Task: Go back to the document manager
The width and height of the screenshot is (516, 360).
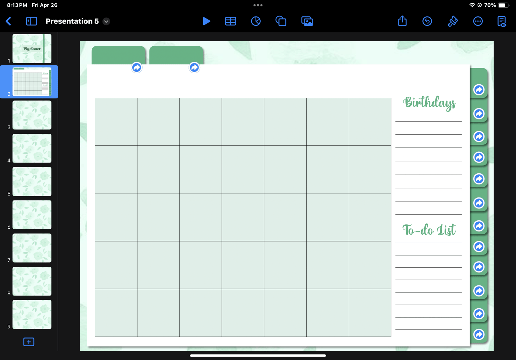Action: [x=9, y=21]
